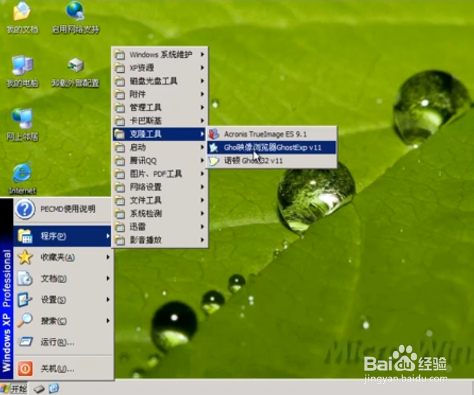Screen dimensions: 474x395
Task: Expand the 附件 submenu arrow
Action: [202, 94]
